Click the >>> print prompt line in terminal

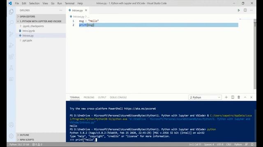[83, 140]
